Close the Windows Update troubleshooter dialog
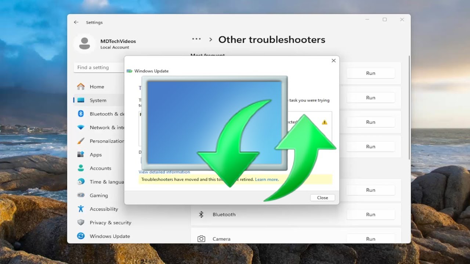Viewport: 470px width, 264px height. click(x=322, y=198)
